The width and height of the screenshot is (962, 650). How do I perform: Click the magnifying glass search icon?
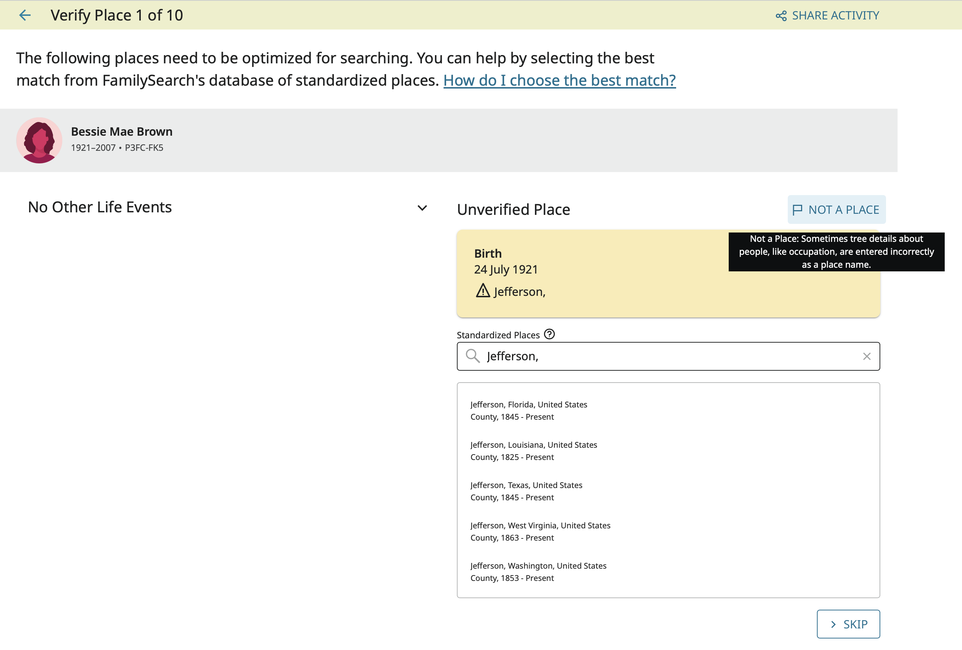[x=472, y=356]
